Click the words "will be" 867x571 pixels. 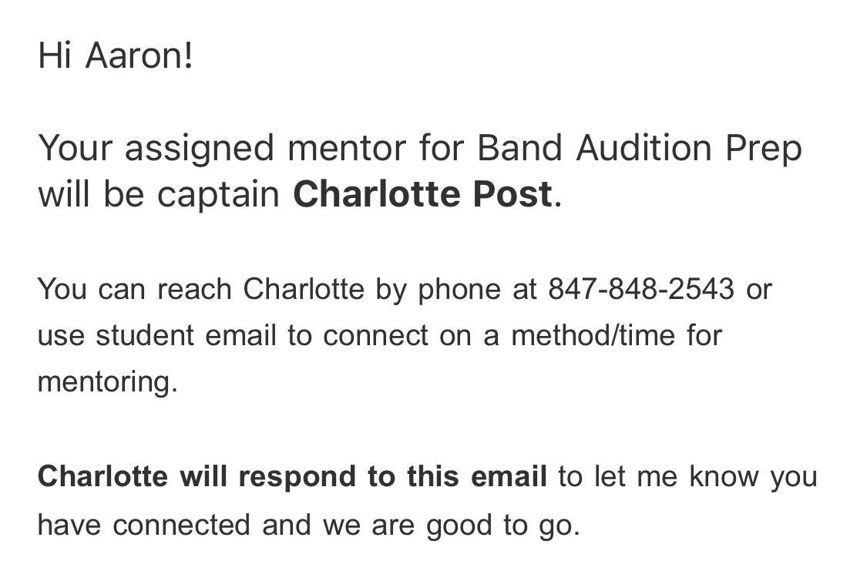point(91,194)
